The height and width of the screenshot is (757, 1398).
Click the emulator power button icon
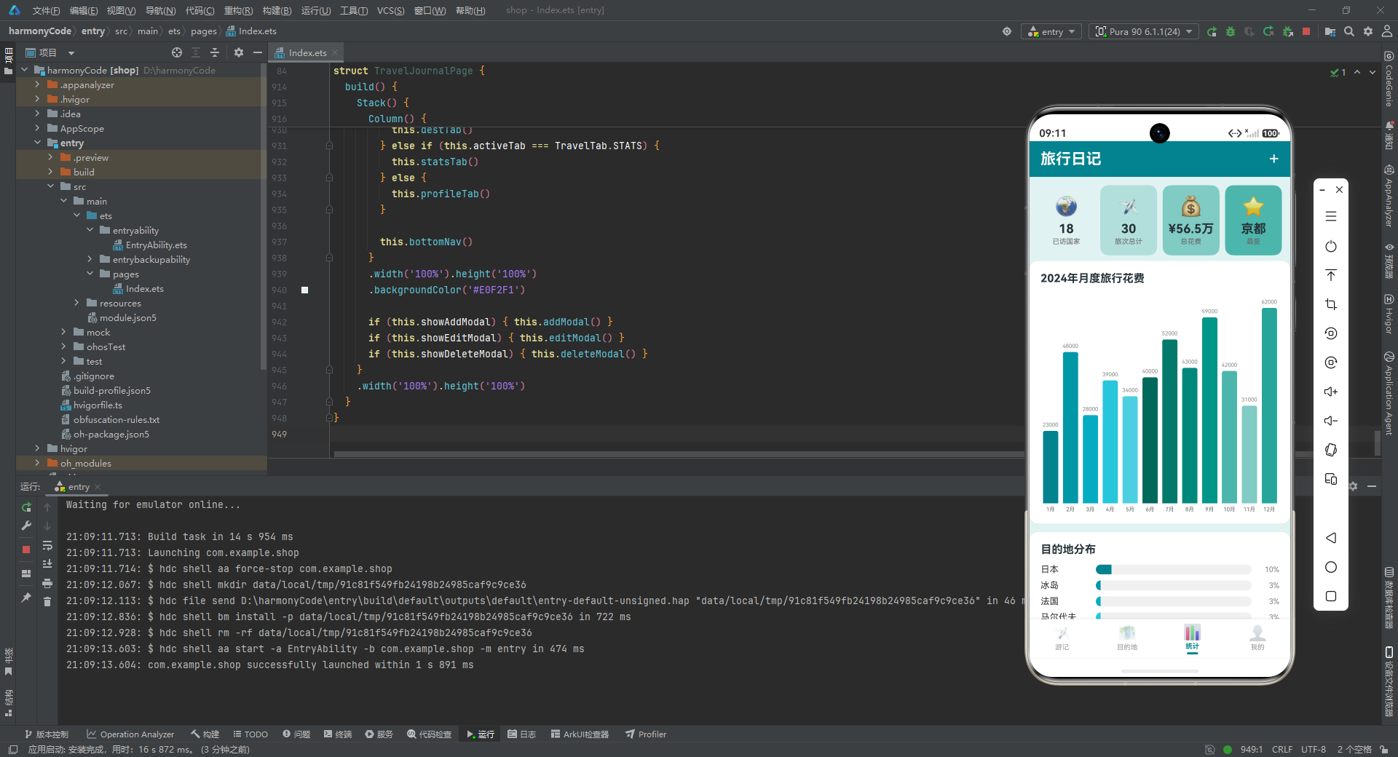(x=1331, y=246)
